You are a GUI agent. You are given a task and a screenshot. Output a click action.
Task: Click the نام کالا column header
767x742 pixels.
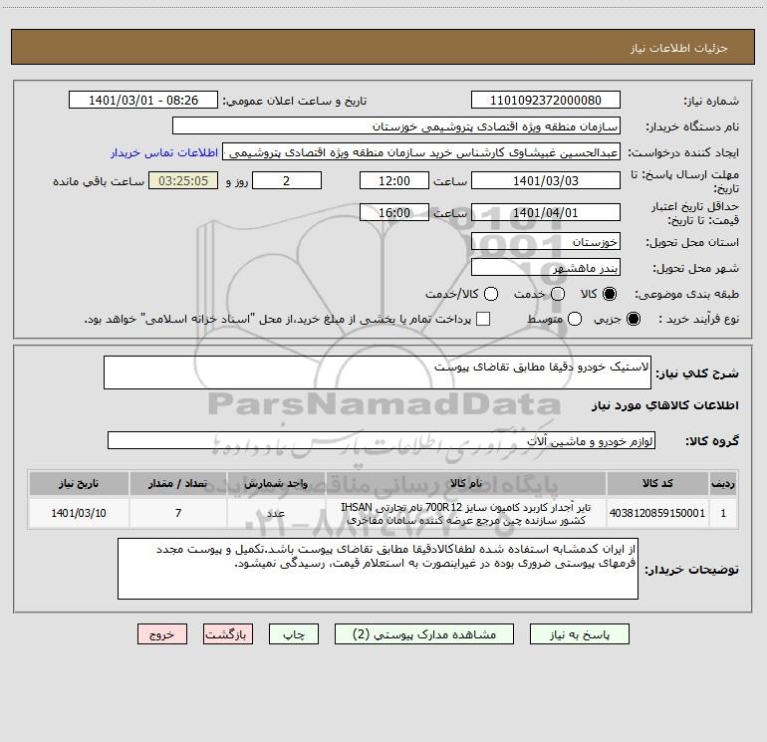click(466, 483)
